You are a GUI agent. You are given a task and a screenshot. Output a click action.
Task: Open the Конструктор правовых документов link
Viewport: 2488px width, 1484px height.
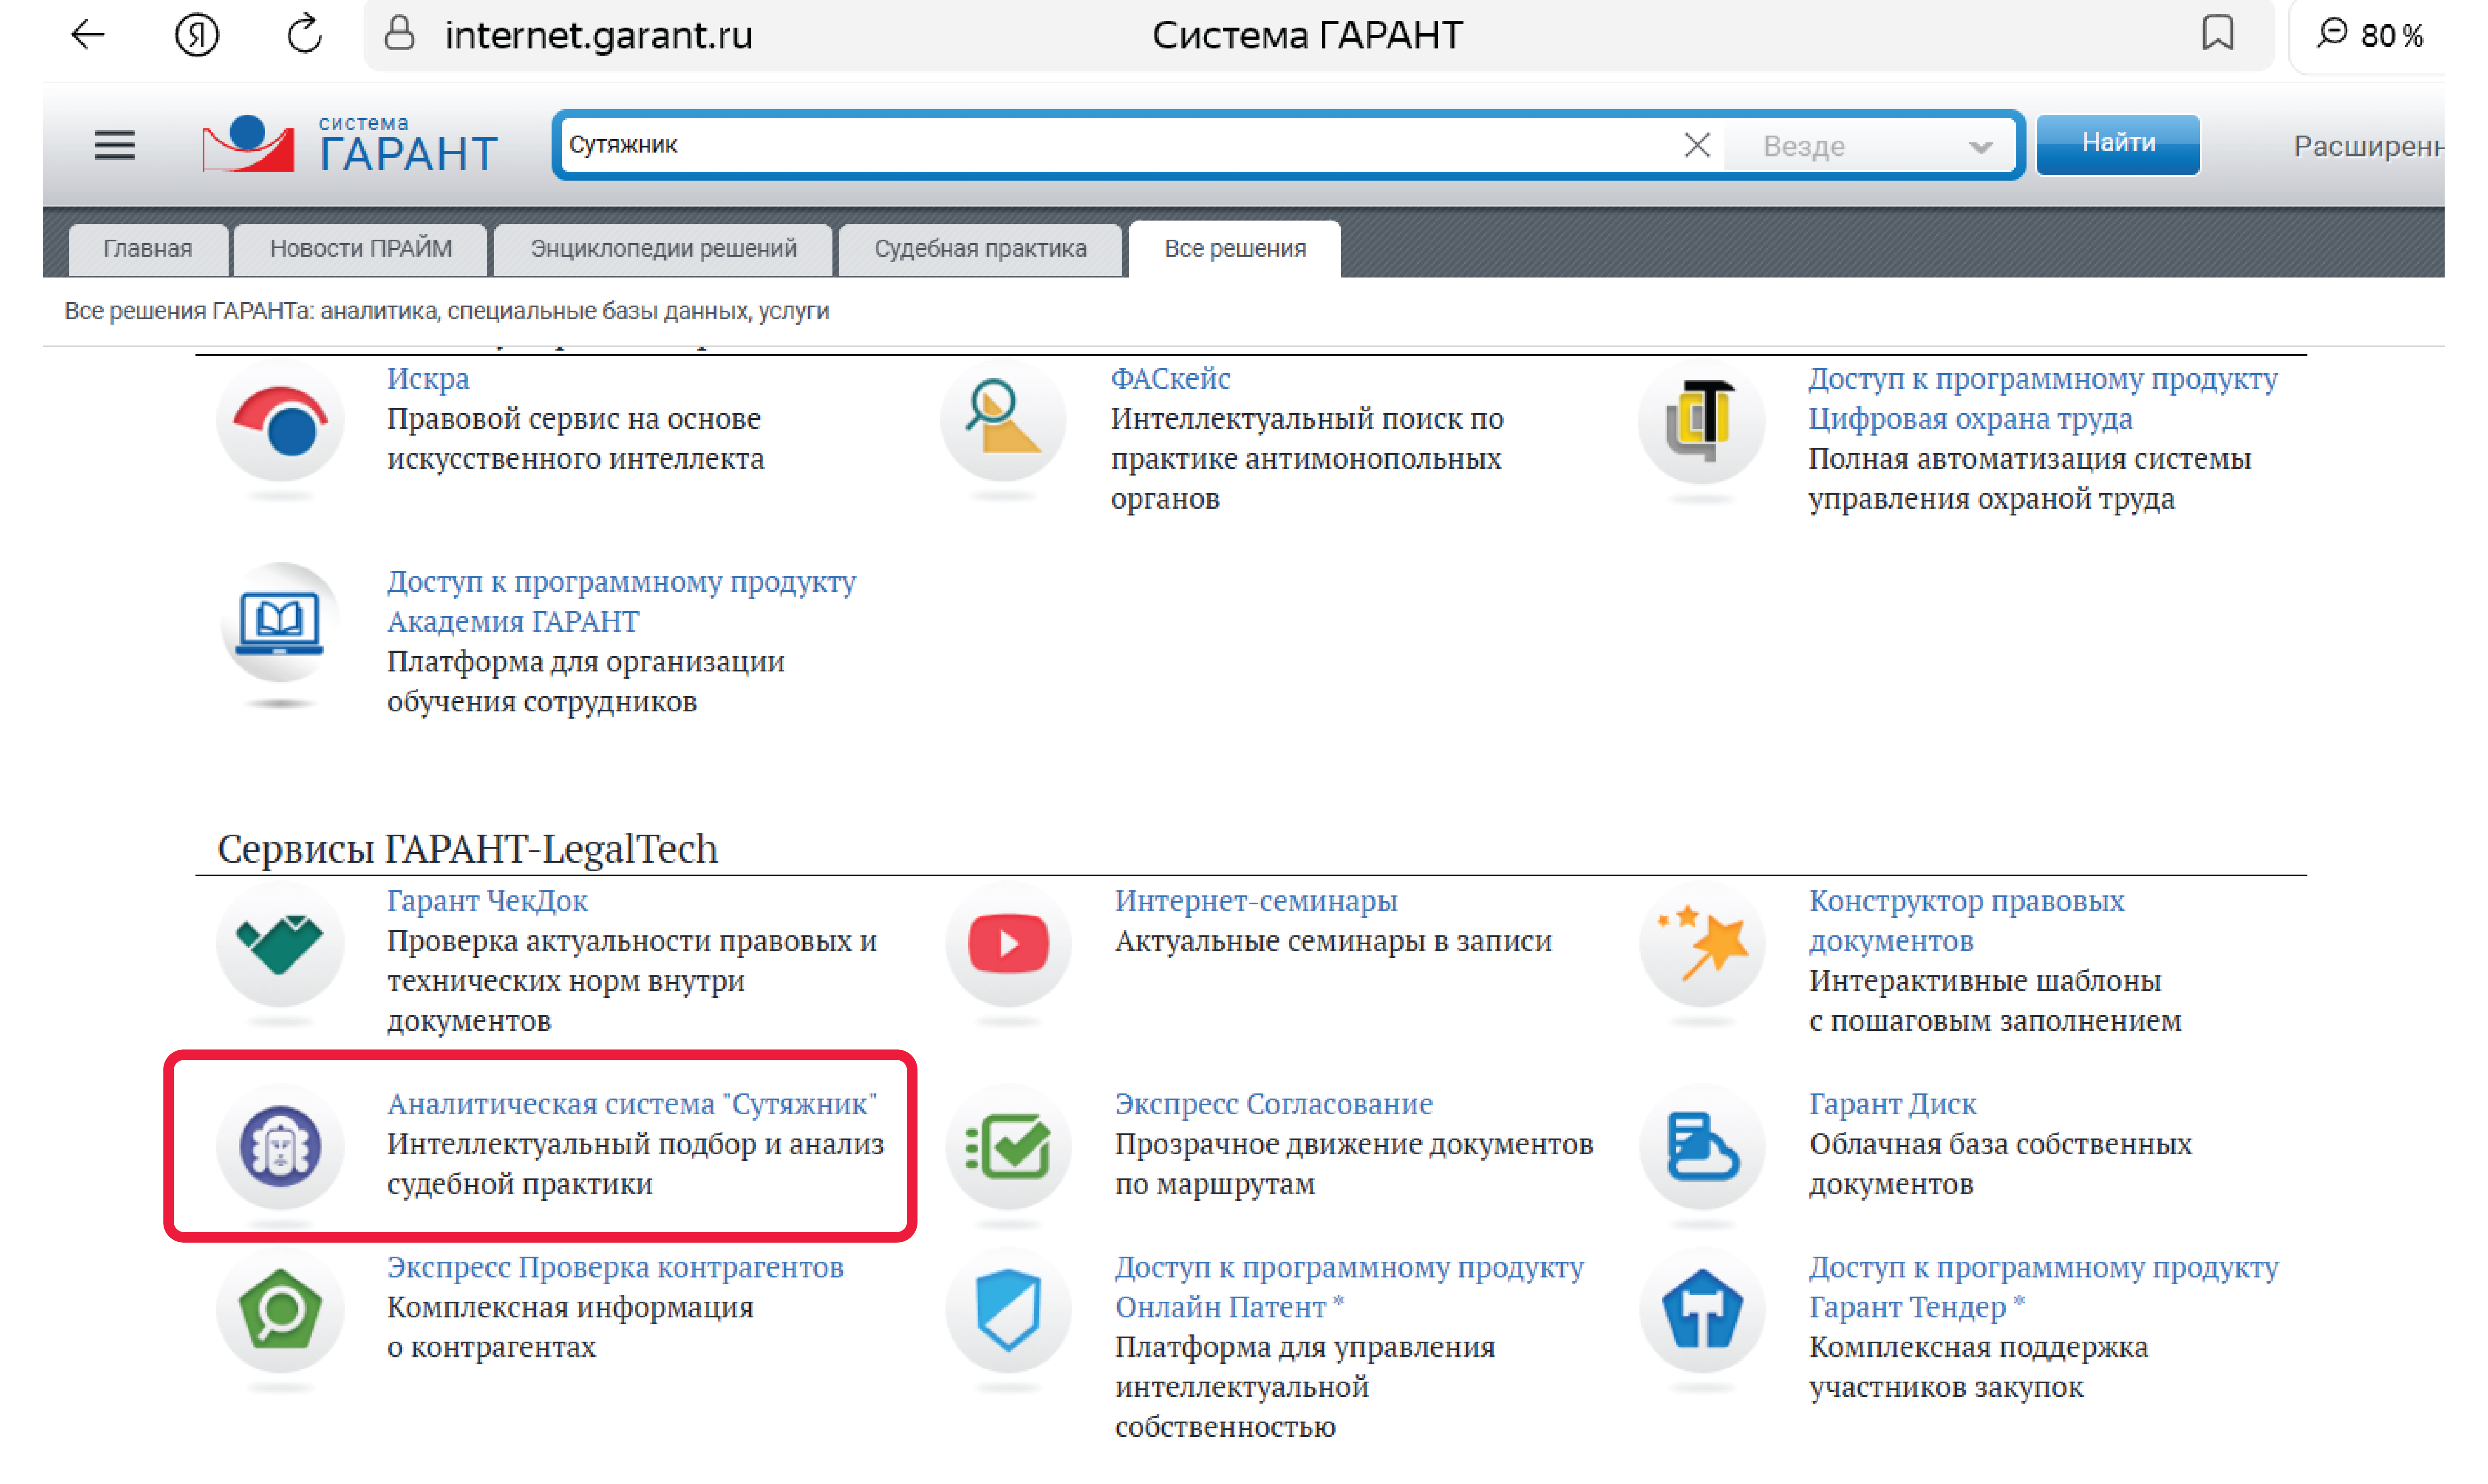(1966, 920)
